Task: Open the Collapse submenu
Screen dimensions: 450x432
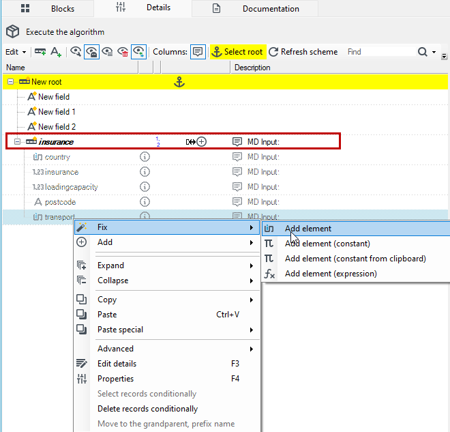Action: coord(167,280)
